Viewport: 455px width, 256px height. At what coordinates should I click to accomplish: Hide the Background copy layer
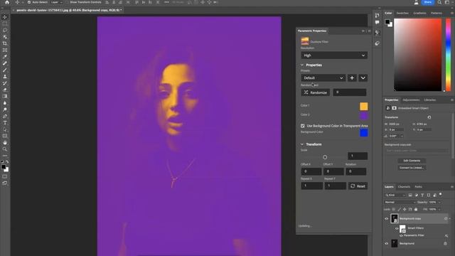tap(387, 219)
